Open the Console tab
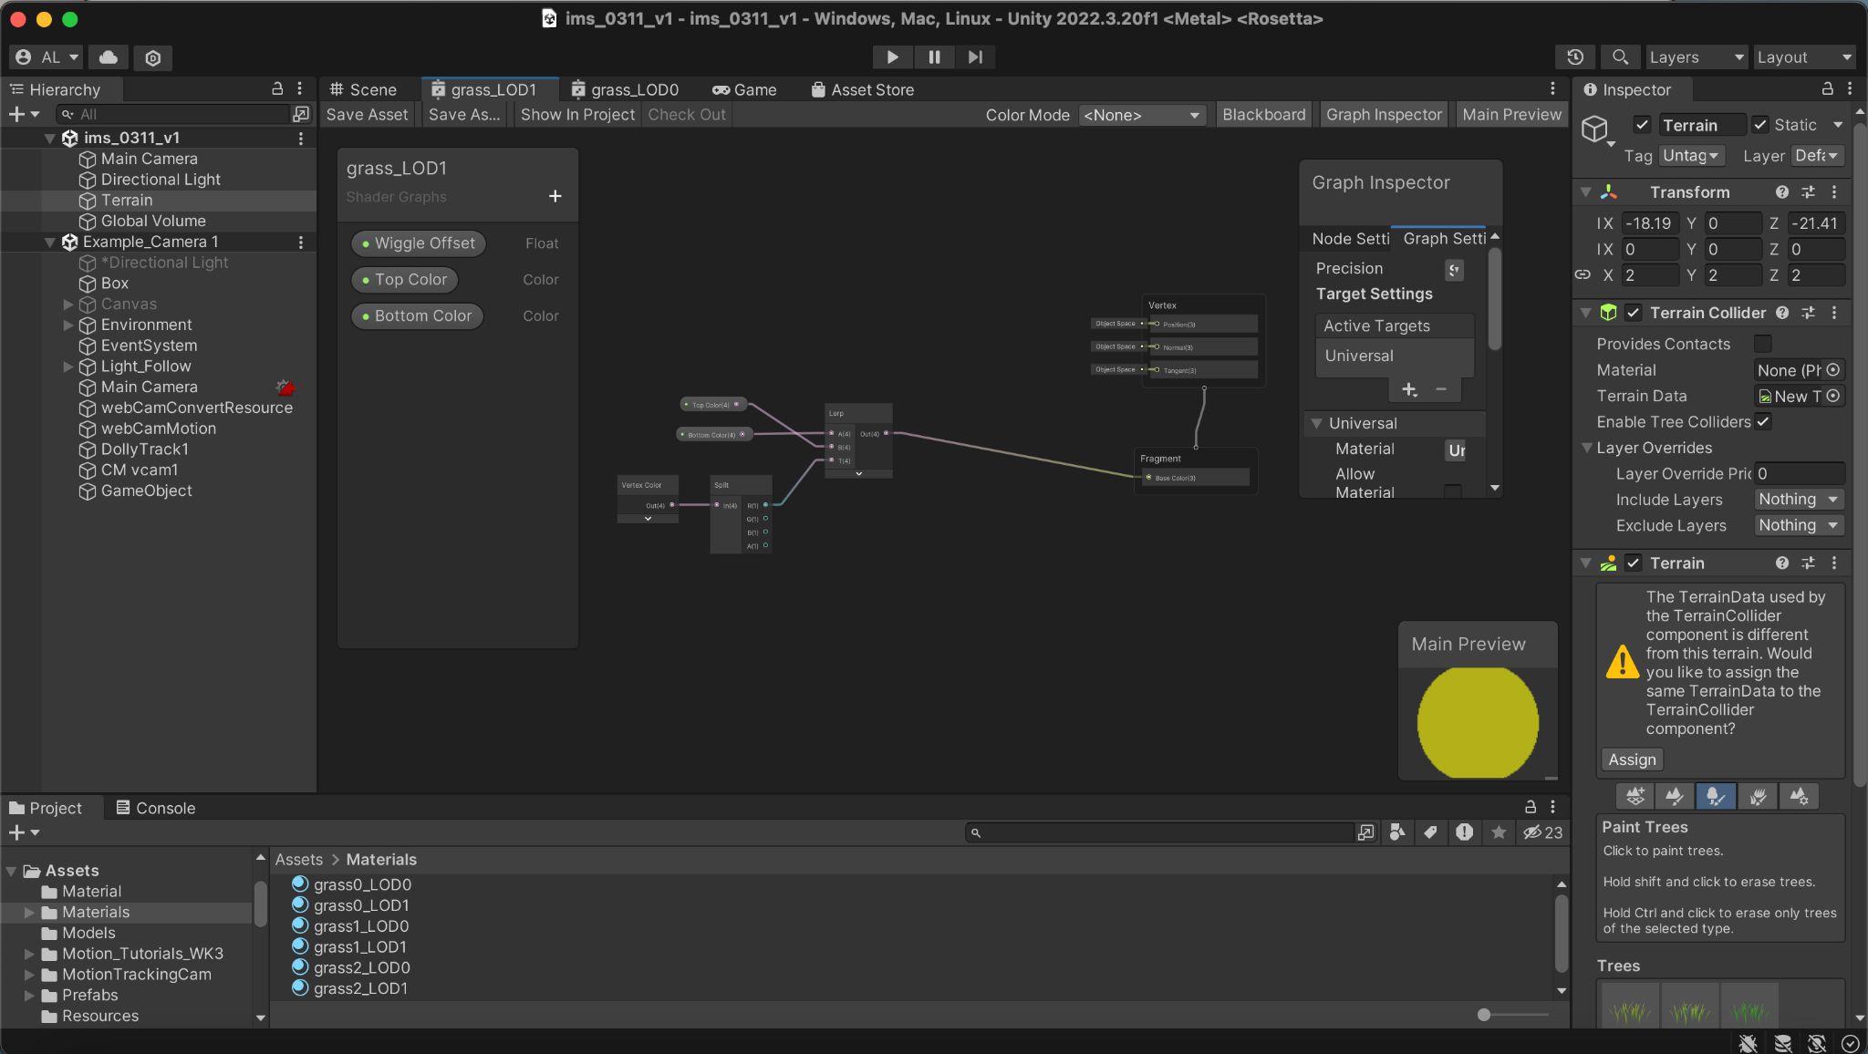 point(155,808)
